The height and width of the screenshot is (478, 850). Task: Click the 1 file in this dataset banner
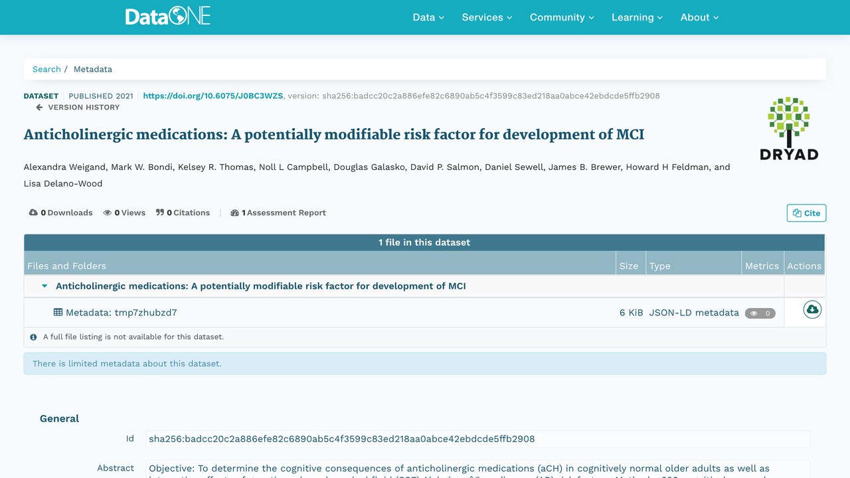[x=424, y=242]
